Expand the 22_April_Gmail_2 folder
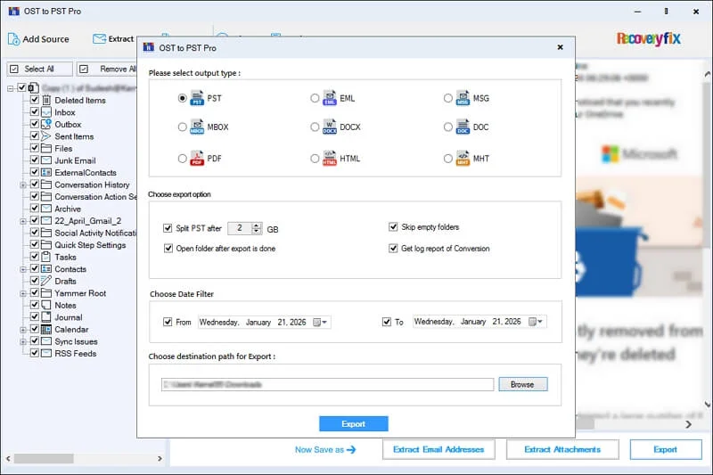This screenshot has width=713, height=475. [23, 221]
